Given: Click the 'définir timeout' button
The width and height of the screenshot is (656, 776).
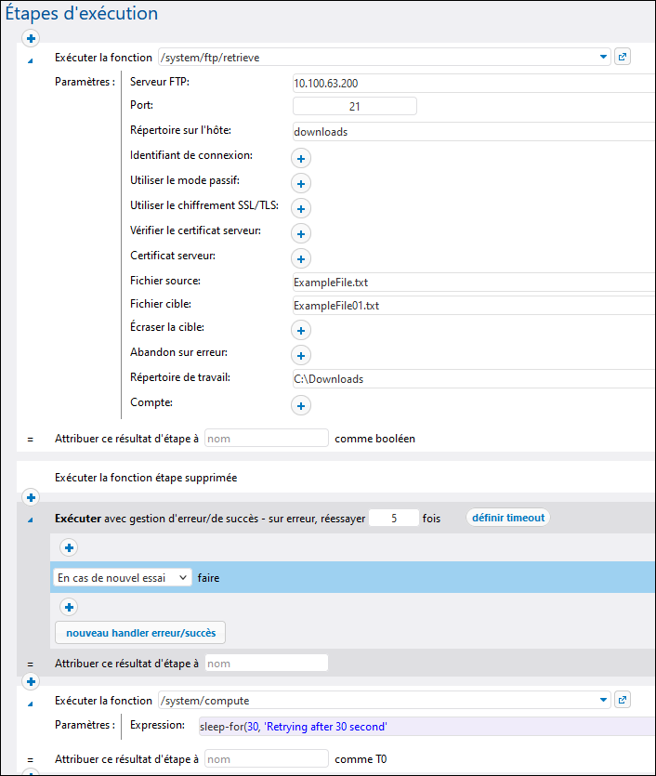Looking at the screenshot, I should click(x=507, y=518).
